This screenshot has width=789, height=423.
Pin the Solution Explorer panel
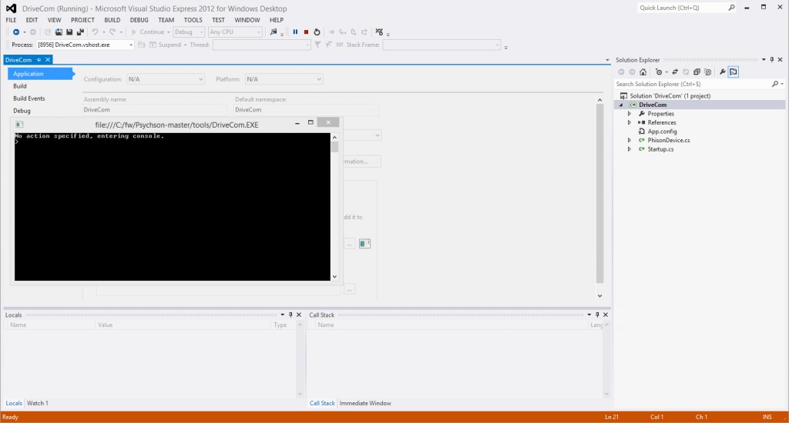tap(772, 60)
